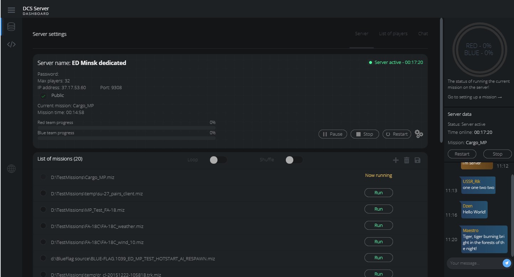Open the Chat tab

(x=423, y=33)
